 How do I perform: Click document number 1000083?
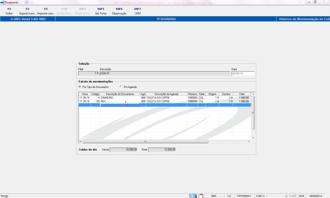pos(192,98)
